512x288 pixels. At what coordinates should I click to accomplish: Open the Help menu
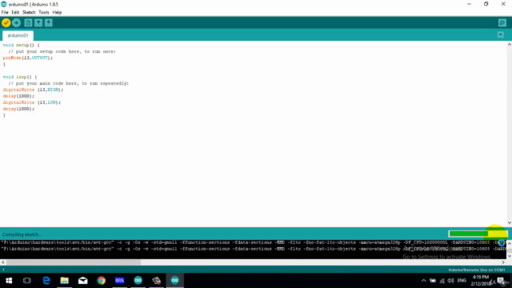[x=57, y=13]
